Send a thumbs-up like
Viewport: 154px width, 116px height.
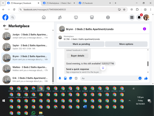tap(146, 78)
